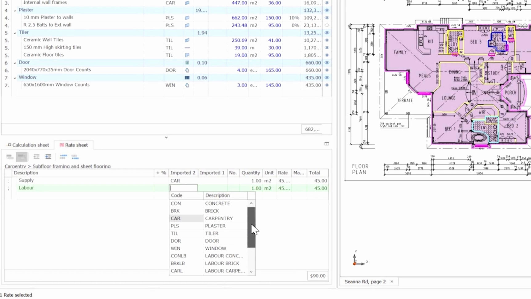Click the length icon for 150 mm skirting tiles

point(187,48)
